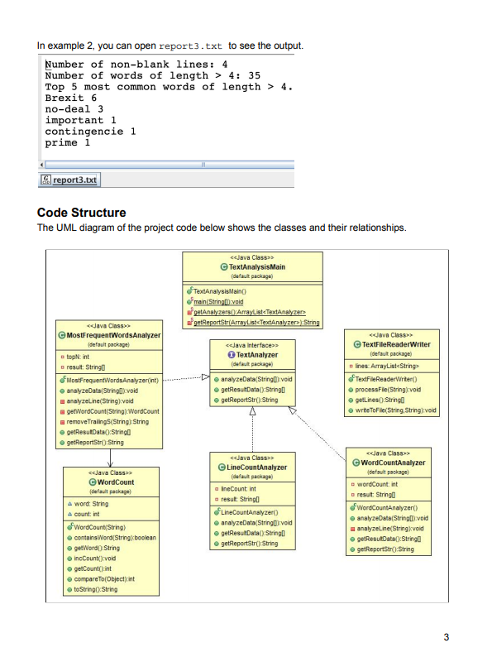Click the 'lines: ArrayList<String>' field

pyautogui.click(x=384, y=367)
